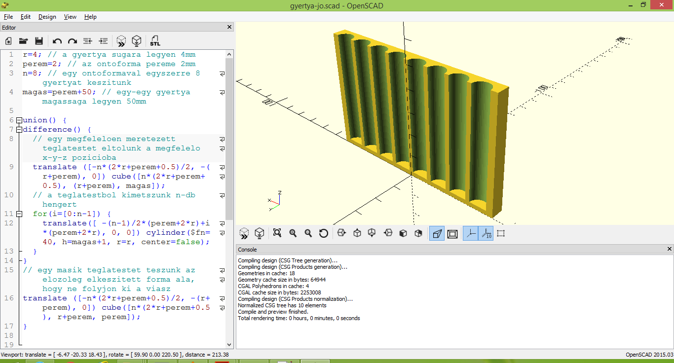Click line number 16 in the gutter
Image resolution: width=674 pixels, height=363 pixels.
click(x=9, y=298)
